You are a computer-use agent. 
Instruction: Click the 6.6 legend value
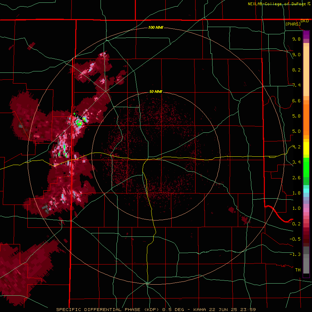[296, 101]
